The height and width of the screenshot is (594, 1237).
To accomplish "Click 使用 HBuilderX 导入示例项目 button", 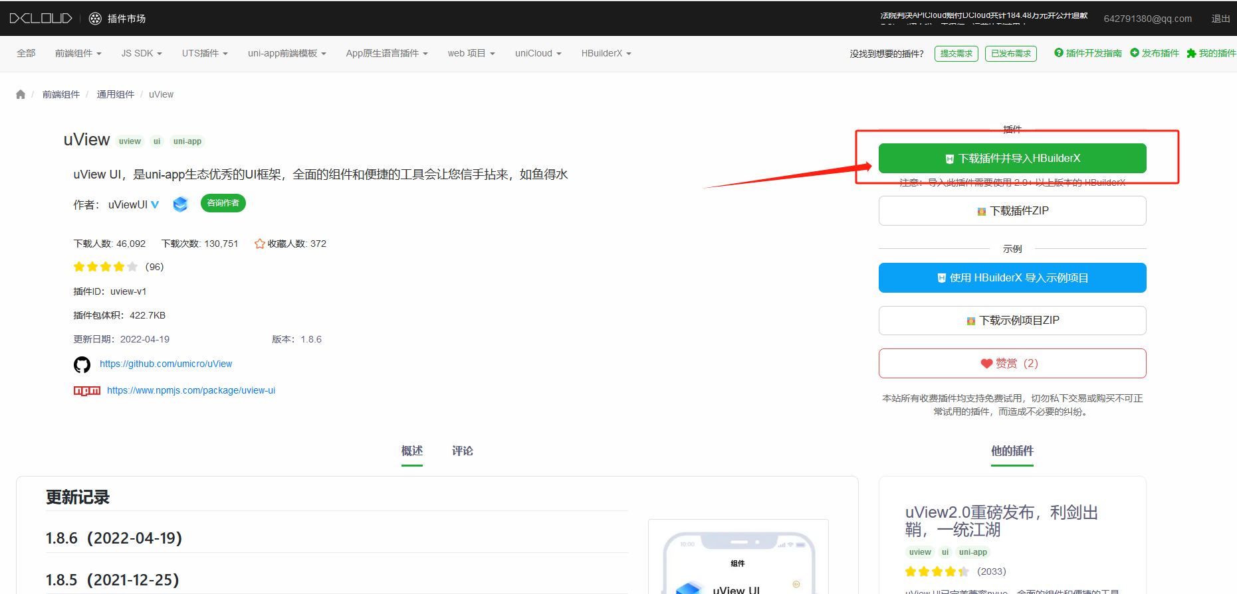I will click(x=1012, y=278).
